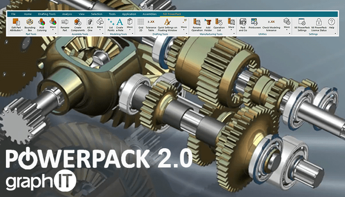Open NX PowerPack Settings
This screenshot has width=345, height=197.
coord(302,25)
